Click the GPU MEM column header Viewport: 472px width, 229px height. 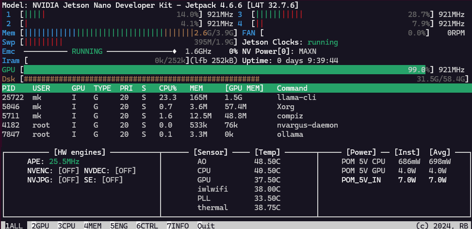(244, 88)
